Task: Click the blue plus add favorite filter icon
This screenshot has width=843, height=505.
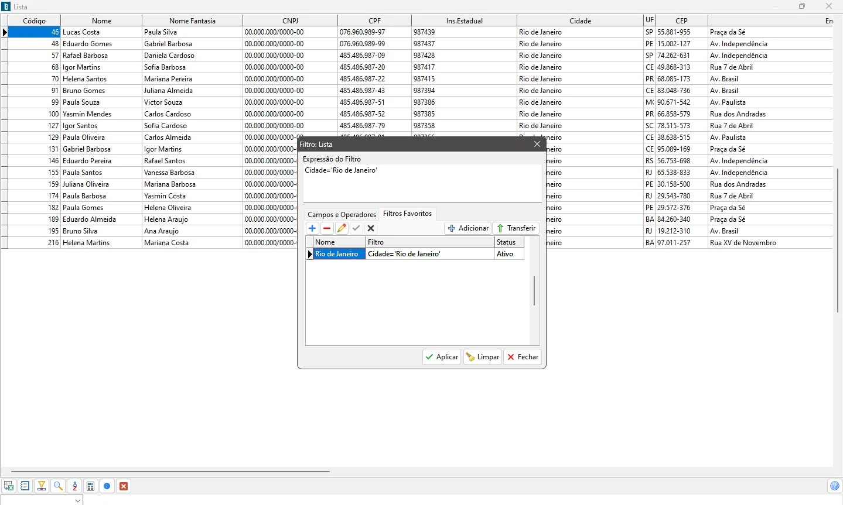Action: coord(313,229)
